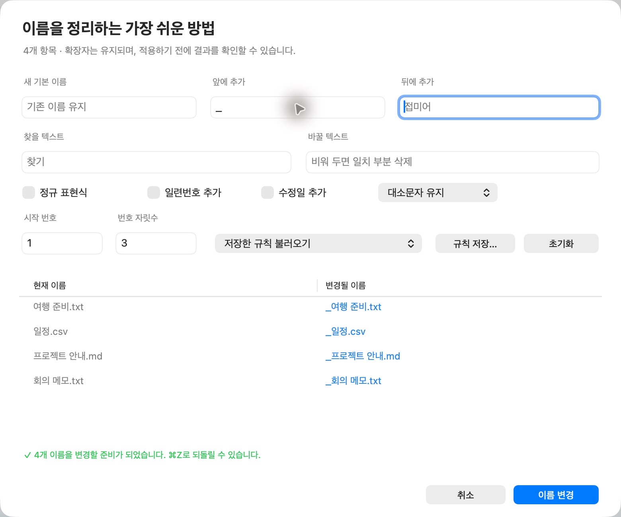
Task: Click the 4개 항목 subtitle text
Action: click(x=159, y=51)
